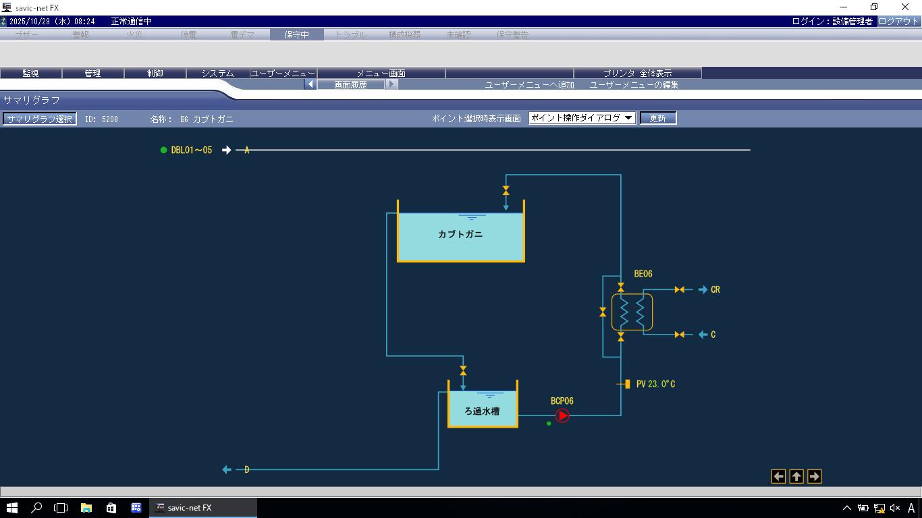Click the BE06 heat exchanger symbol
Viewport: 922px width, 518px height.
click(632, 312)
